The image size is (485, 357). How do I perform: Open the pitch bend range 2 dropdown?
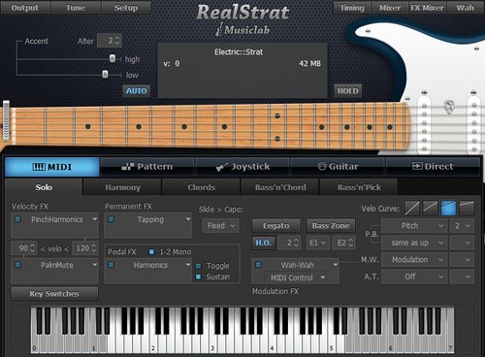point(462,226)
